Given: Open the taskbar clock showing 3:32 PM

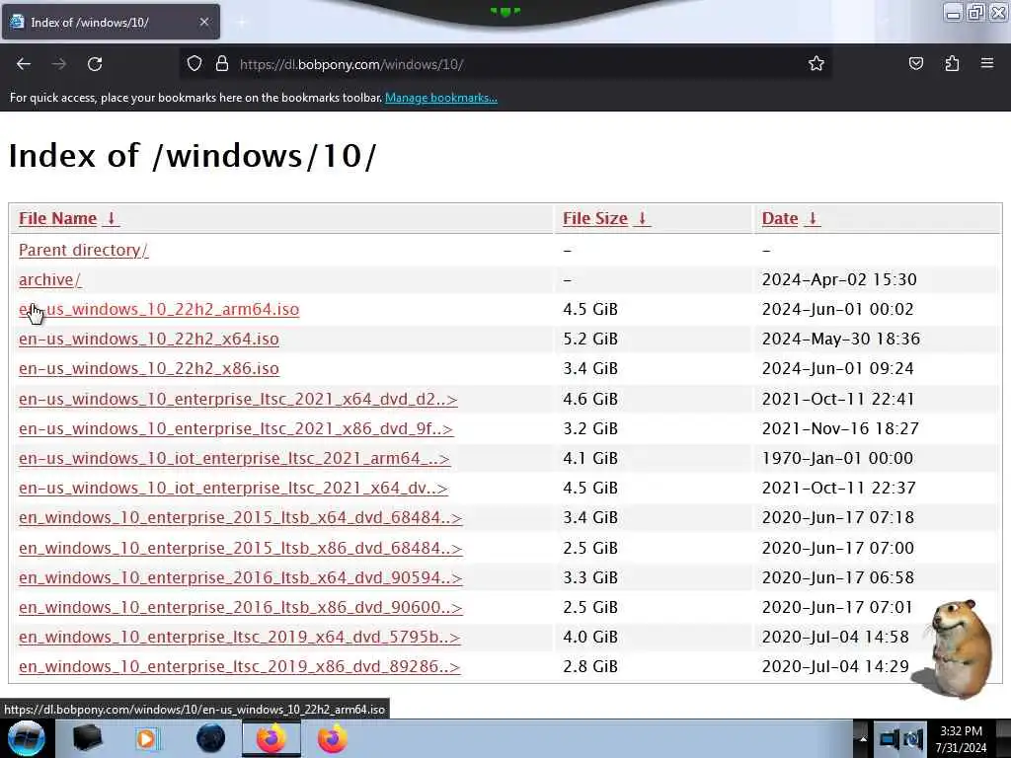Looking at the screenshot, I should (962, 739).
